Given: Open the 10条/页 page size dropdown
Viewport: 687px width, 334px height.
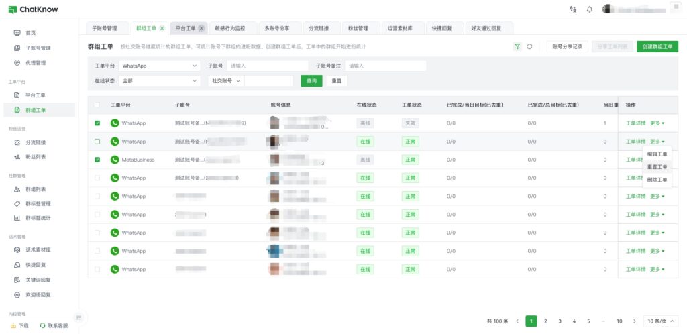Looking at the screenshot, I should tap(661, 321).
